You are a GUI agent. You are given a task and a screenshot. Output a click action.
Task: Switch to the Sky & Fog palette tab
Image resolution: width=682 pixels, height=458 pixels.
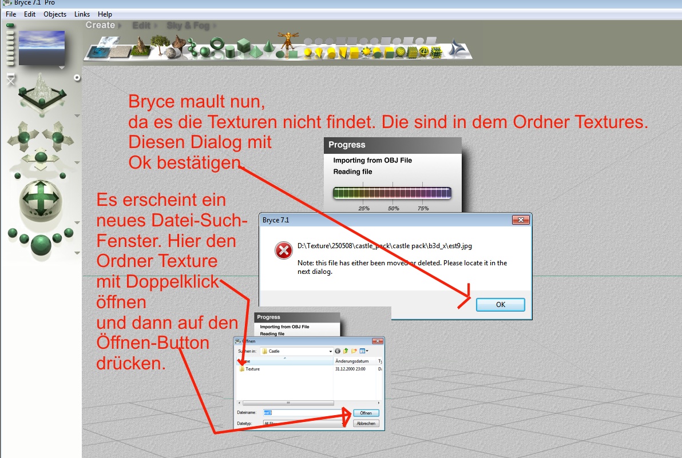(188, 26)
